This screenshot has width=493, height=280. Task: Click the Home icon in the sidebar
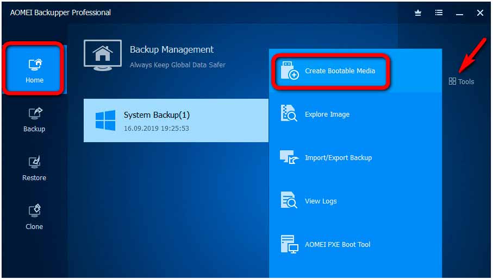[34, 65]
